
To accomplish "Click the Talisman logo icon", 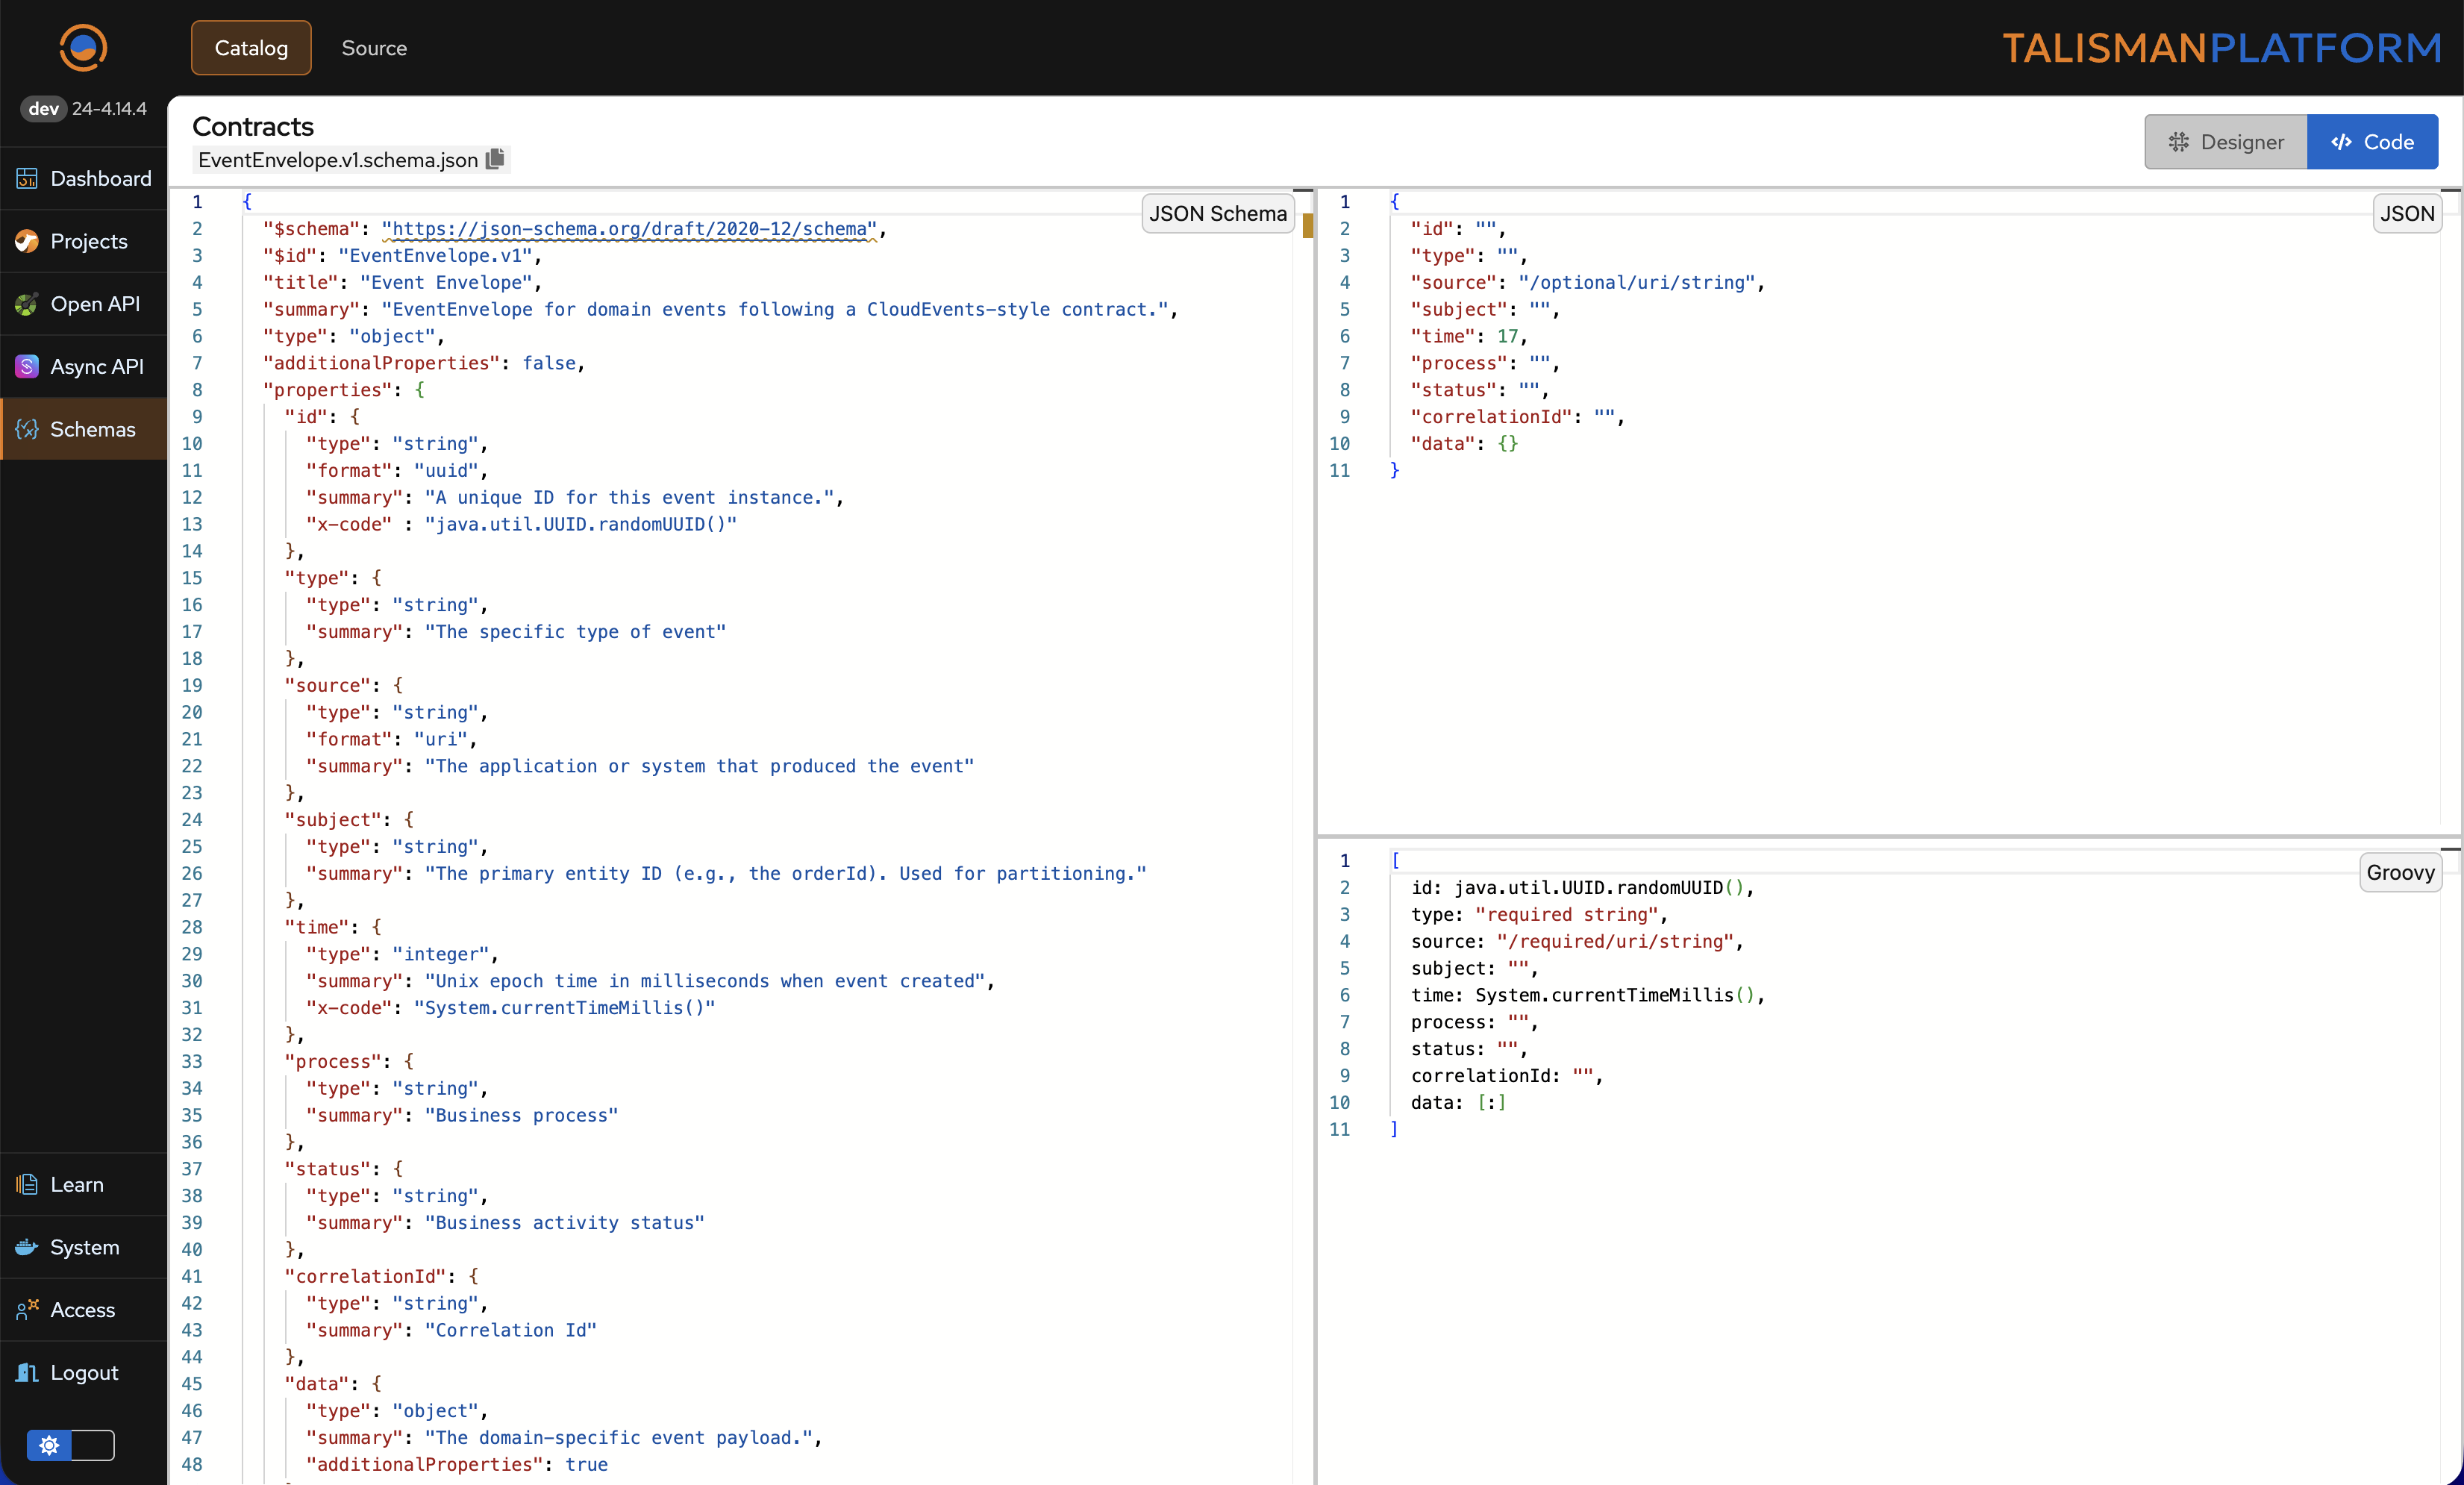I will (83, 47).
